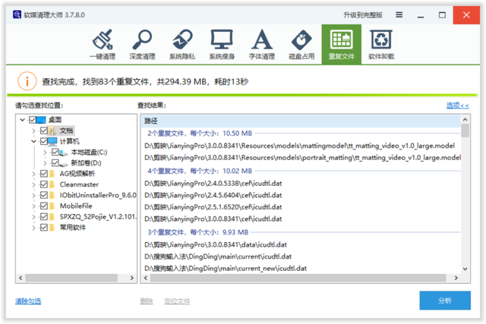Click results vertical scrollbar up arrow
The image size is (486, 324).
(465, 119)
